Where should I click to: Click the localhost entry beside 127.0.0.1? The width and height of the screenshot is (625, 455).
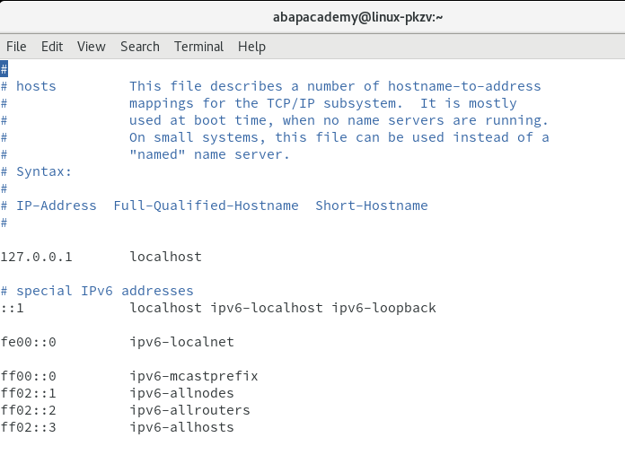tap(166, 257)
